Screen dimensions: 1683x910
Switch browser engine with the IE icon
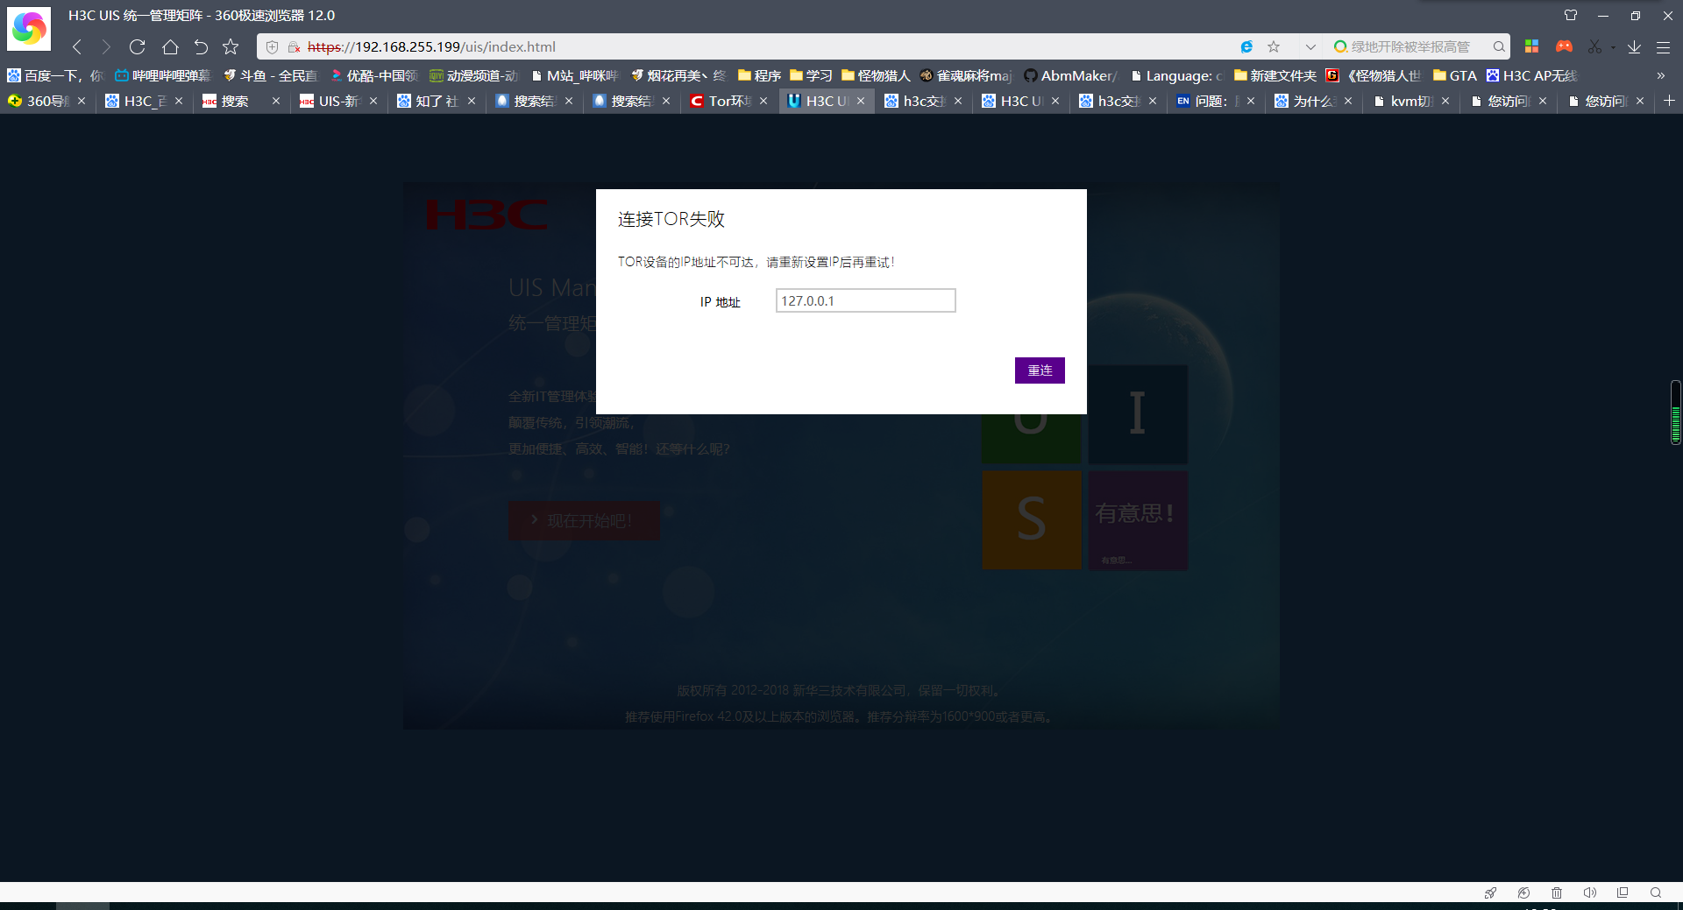(1246, 47)
